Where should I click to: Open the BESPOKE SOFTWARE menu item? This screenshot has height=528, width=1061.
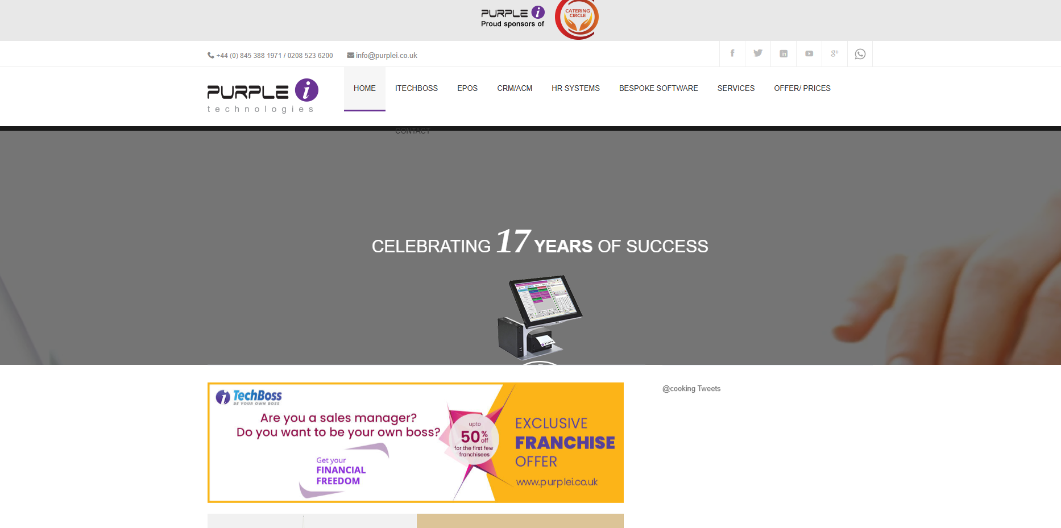point(658,89)
